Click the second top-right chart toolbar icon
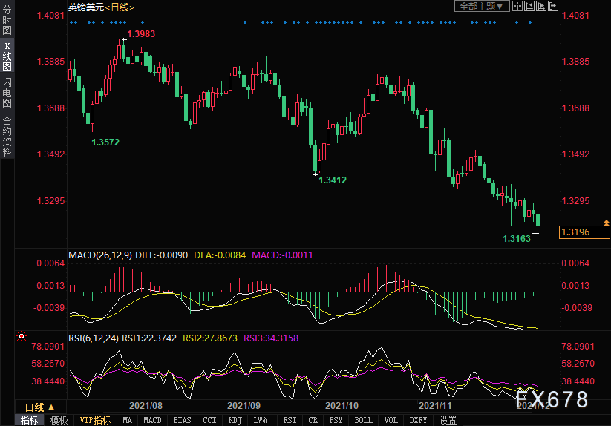The height and width of the screenshot is (426, 611). click(529, 6)
